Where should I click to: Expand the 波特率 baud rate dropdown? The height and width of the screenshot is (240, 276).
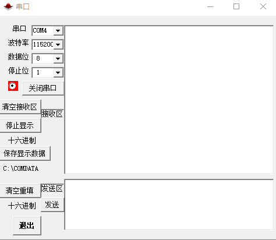[58, 45]
